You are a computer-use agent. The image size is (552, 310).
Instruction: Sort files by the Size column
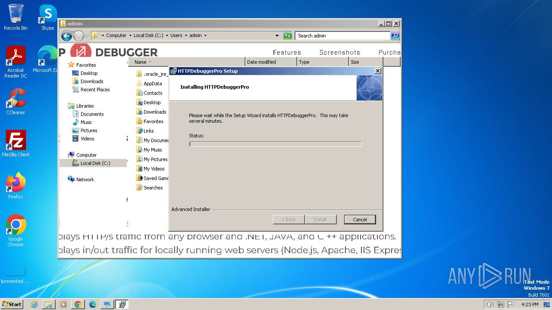tap(366, 62)
